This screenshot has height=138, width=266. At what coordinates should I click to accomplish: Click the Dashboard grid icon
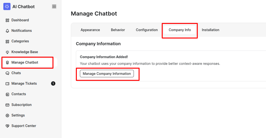click(7, 20)
